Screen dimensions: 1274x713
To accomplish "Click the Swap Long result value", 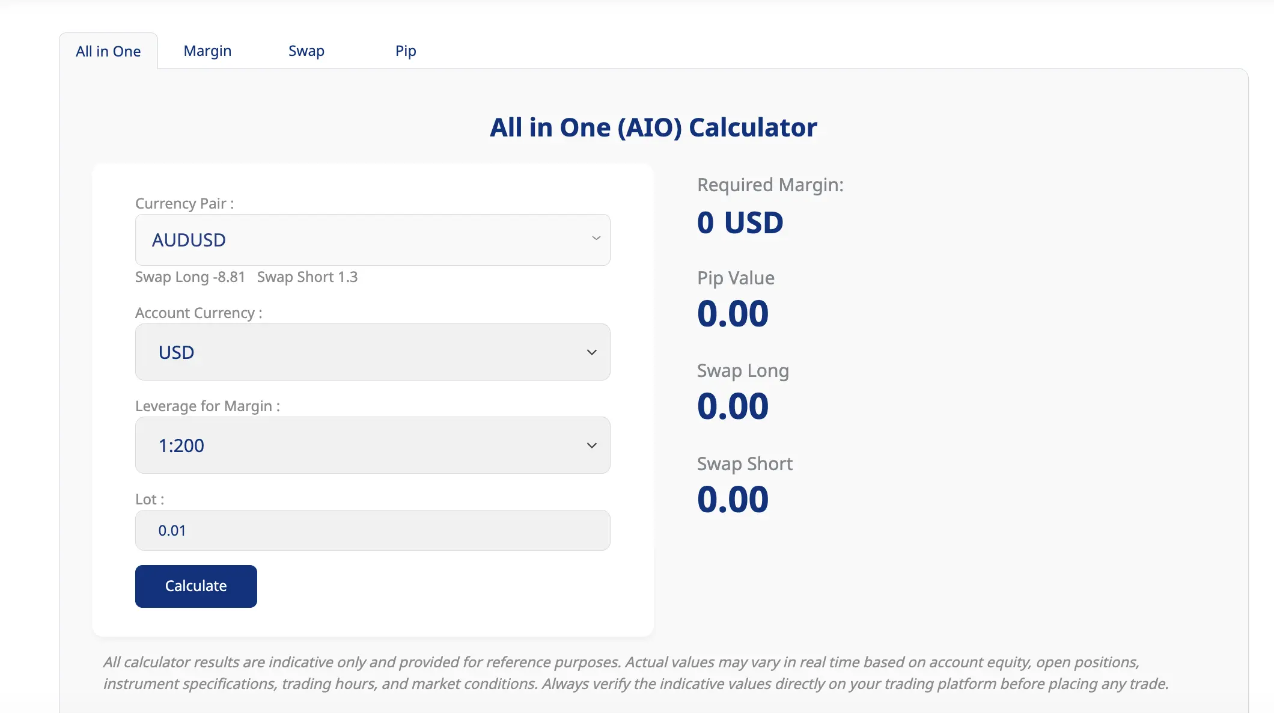I will 733,406.
